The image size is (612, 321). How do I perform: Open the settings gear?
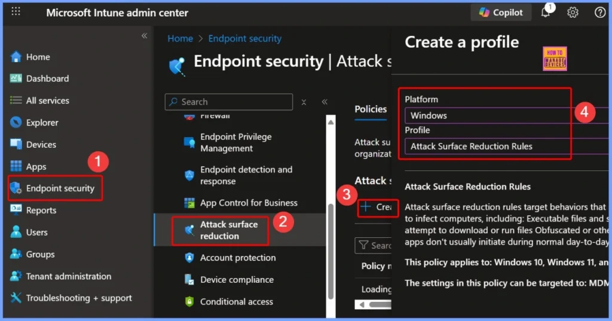pyautogui.click(x=573, y=13)
